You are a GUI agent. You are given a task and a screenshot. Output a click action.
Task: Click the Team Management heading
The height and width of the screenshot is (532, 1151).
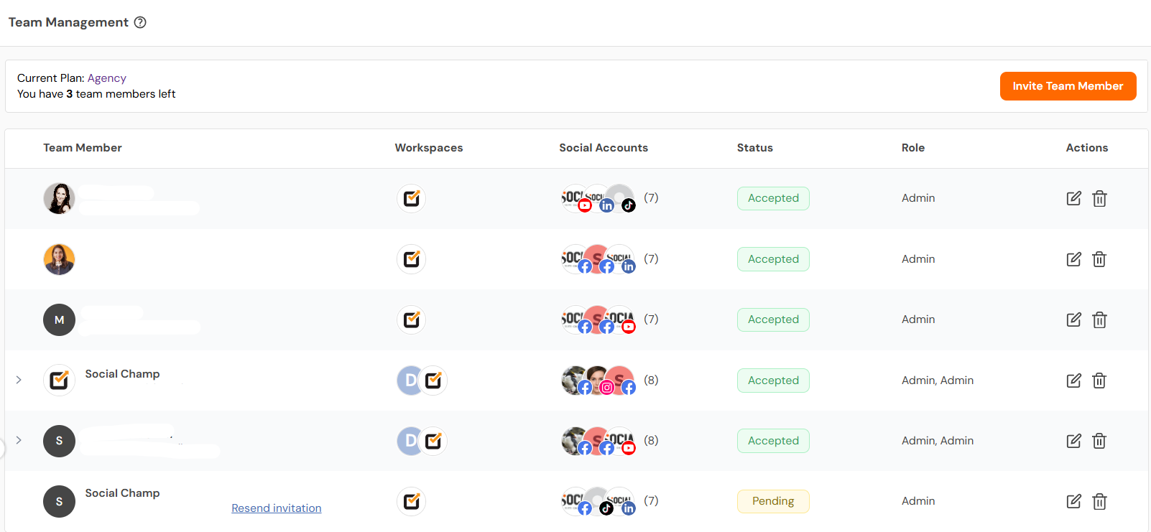click(x=68, y=22)
